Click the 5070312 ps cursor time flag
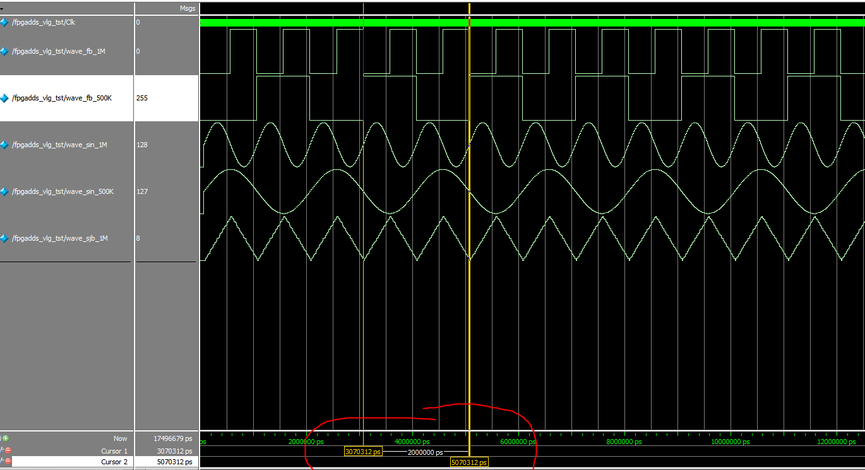The width and height of the screenshot is (865, 470). (468, 462)
